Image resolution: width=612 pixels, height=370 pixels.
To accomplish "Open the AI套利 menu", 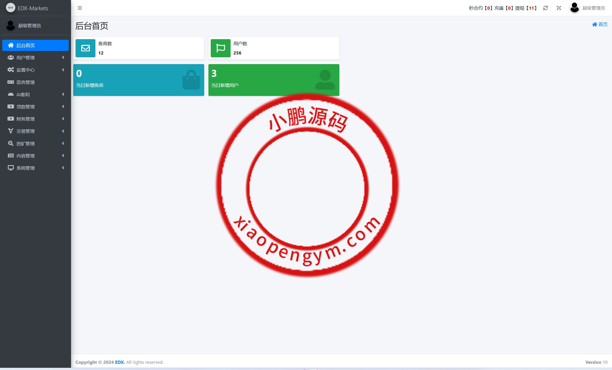I will [x=23, y=94].
